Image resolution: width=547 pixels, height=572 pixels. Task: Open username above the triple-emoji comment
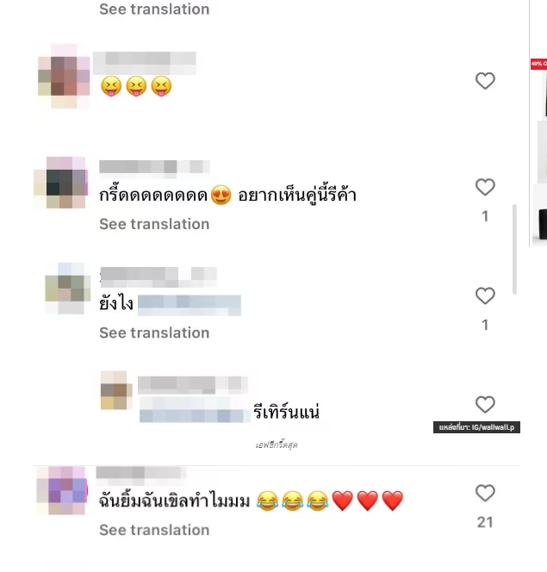[145, 63]
